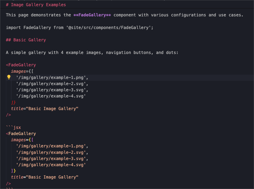
Task: Click the '## Basic Gallery' heading
Action: (x=26, y=40)
